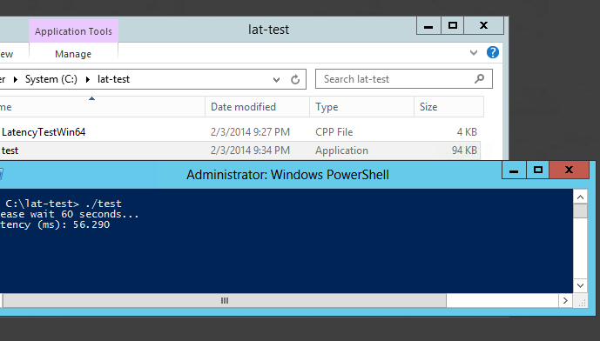Click PowerShell vertical scrollbar down arrow
Image resolution: width=600 pixels, height=341 pixels.
pos(580,285)
